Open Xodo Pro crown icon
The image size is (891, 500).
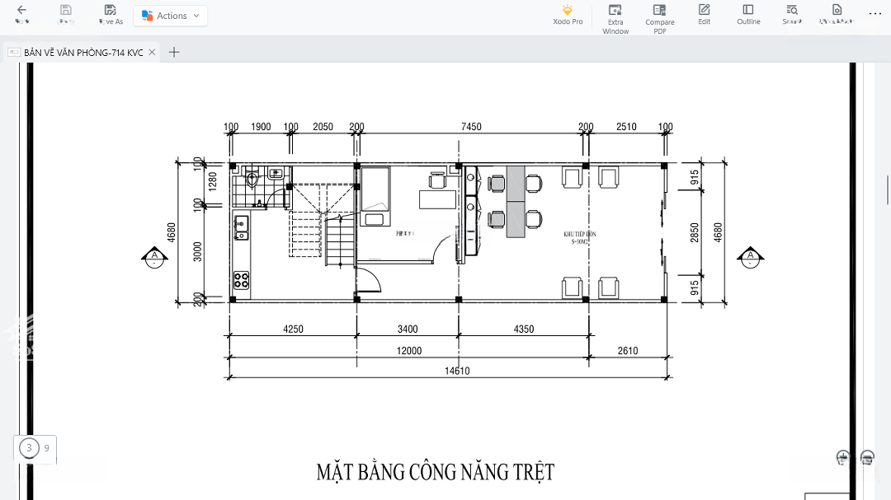click(x=568, y=10)
